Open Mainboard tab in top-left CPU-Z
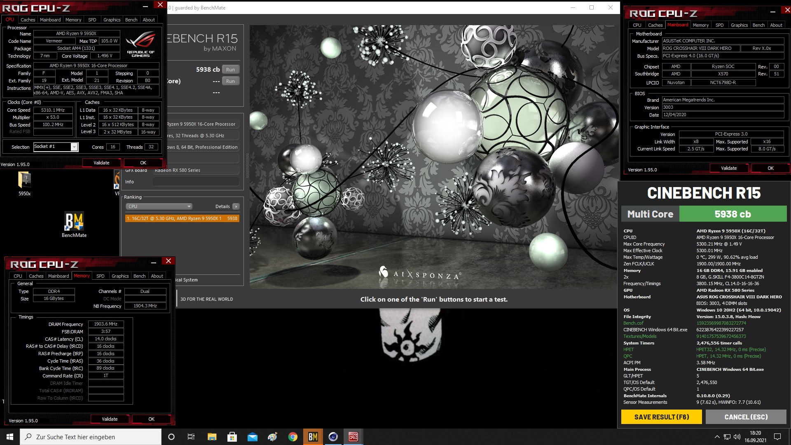This screenshot has width=791, height=445. (x=50, y=20)
